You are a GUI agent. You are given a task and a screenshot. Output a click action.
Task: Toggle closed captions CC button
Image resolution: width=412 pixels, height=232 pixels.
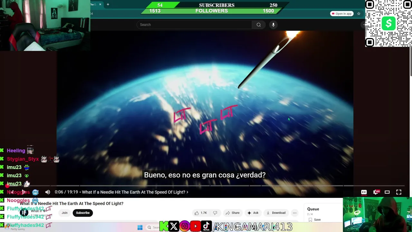click(364, 192)
